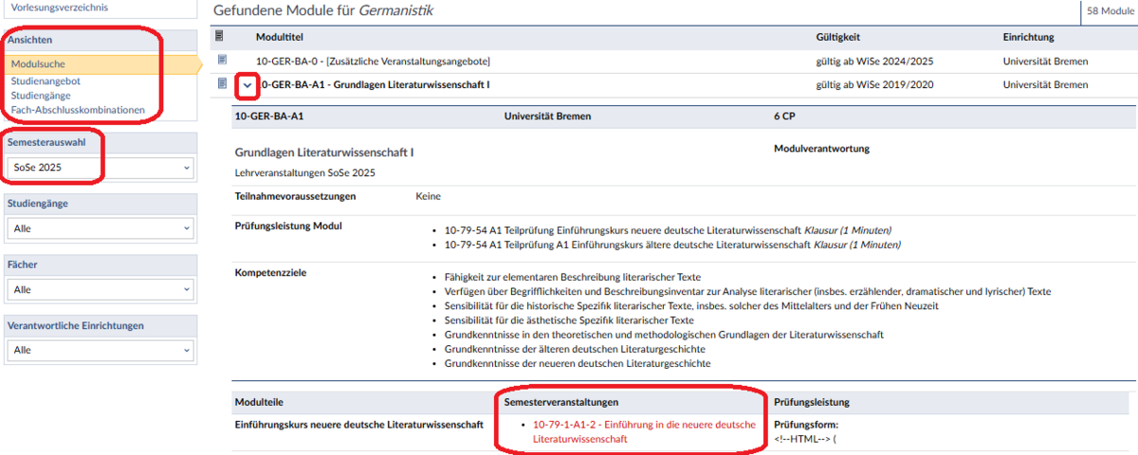Click the Ansichten panel heading

[30, 40]
